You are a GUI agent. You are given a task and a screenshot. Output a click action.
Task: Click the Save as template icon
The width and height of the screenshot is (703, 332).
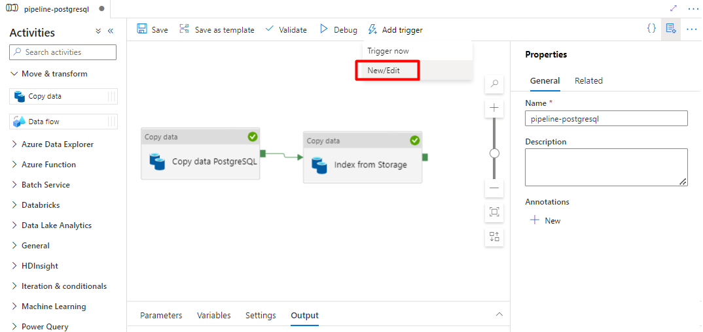tap(184, 29)
